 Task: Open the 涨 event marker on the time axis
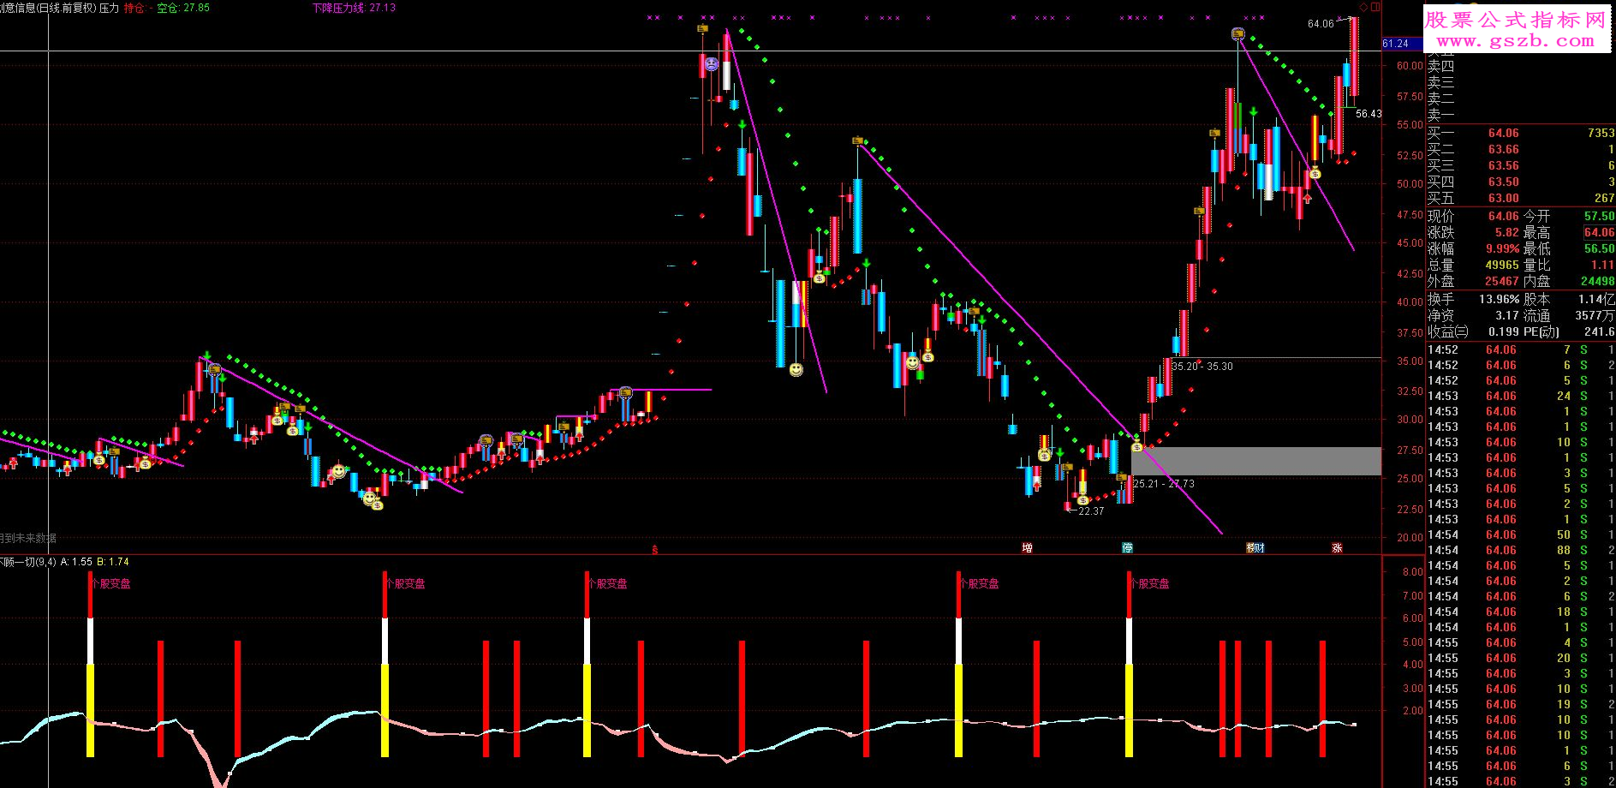coord(1337,547)
